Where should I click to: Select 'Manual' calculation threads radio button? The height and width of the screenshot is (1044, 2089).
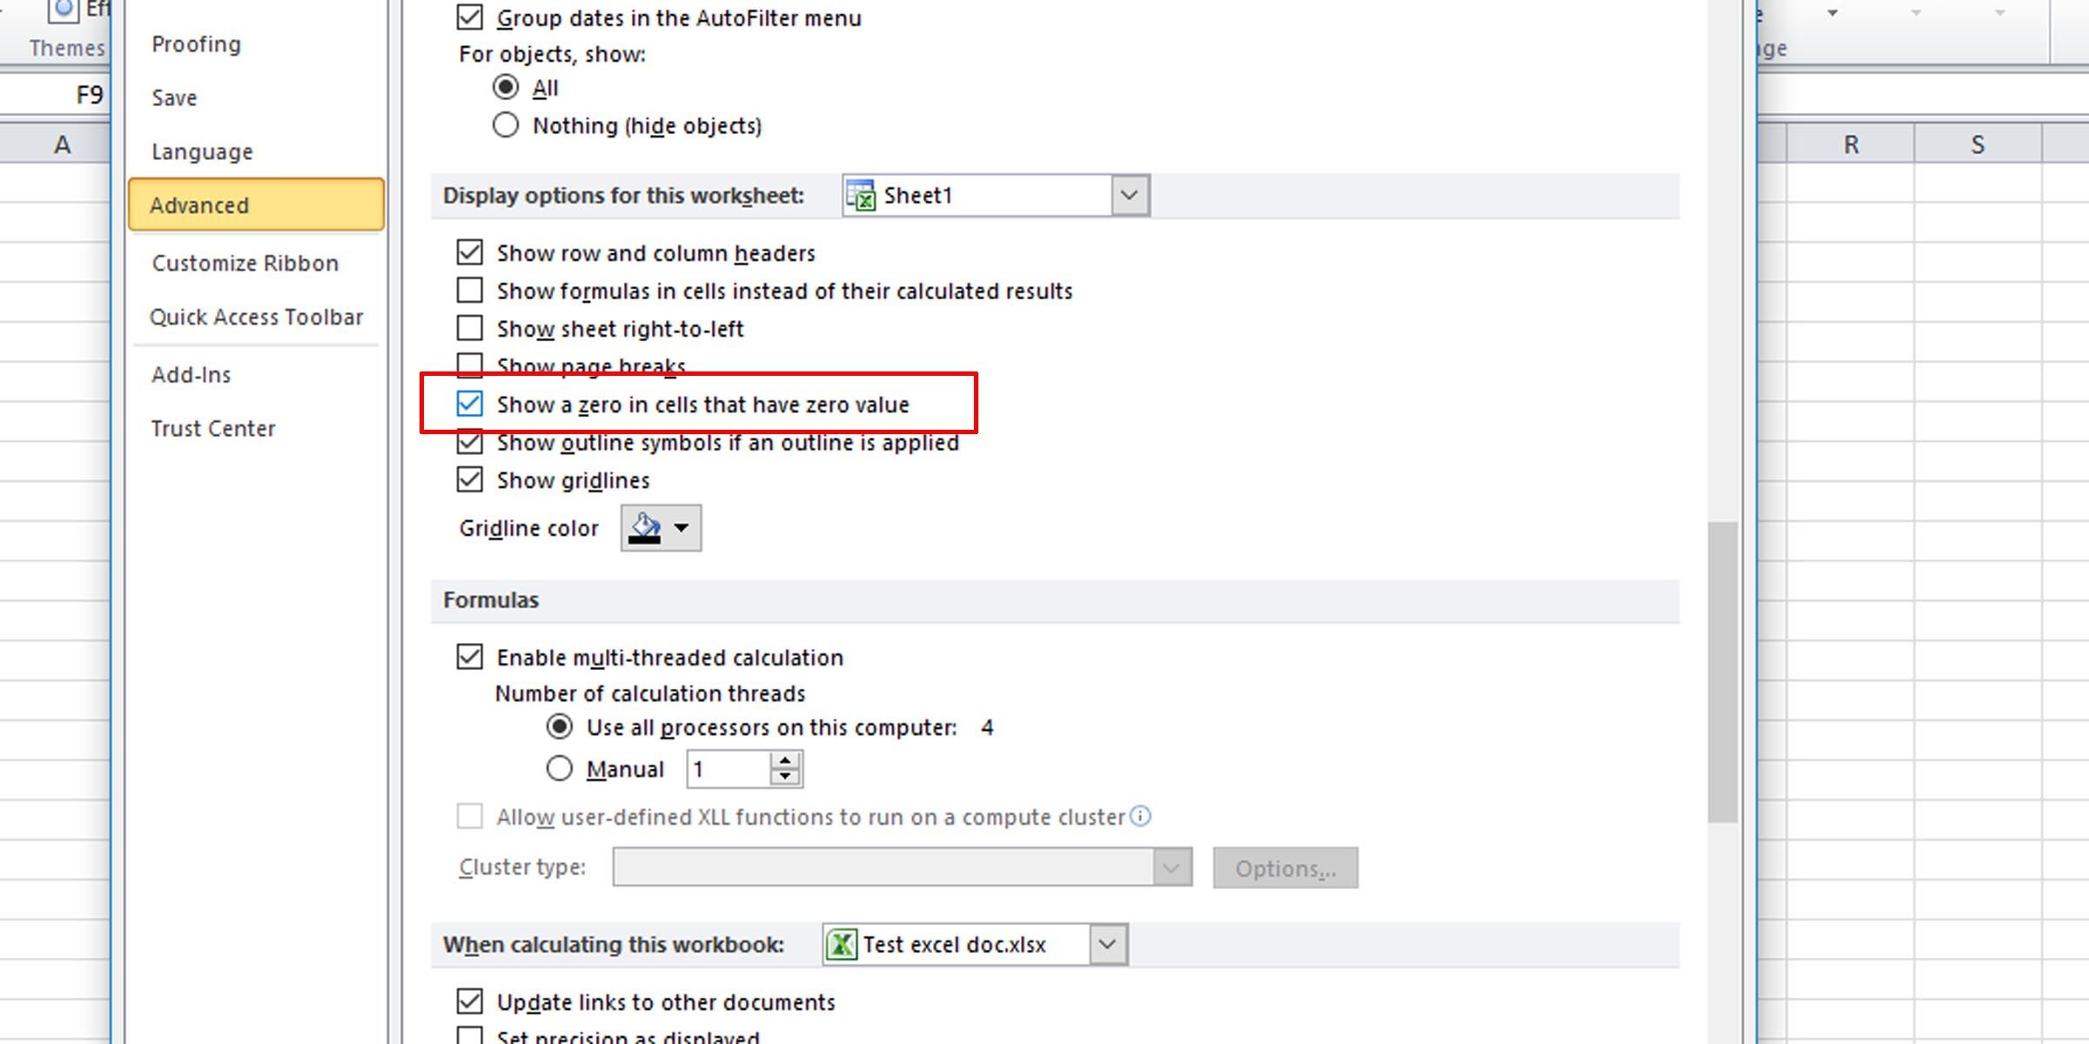click(x=560, y=768)
